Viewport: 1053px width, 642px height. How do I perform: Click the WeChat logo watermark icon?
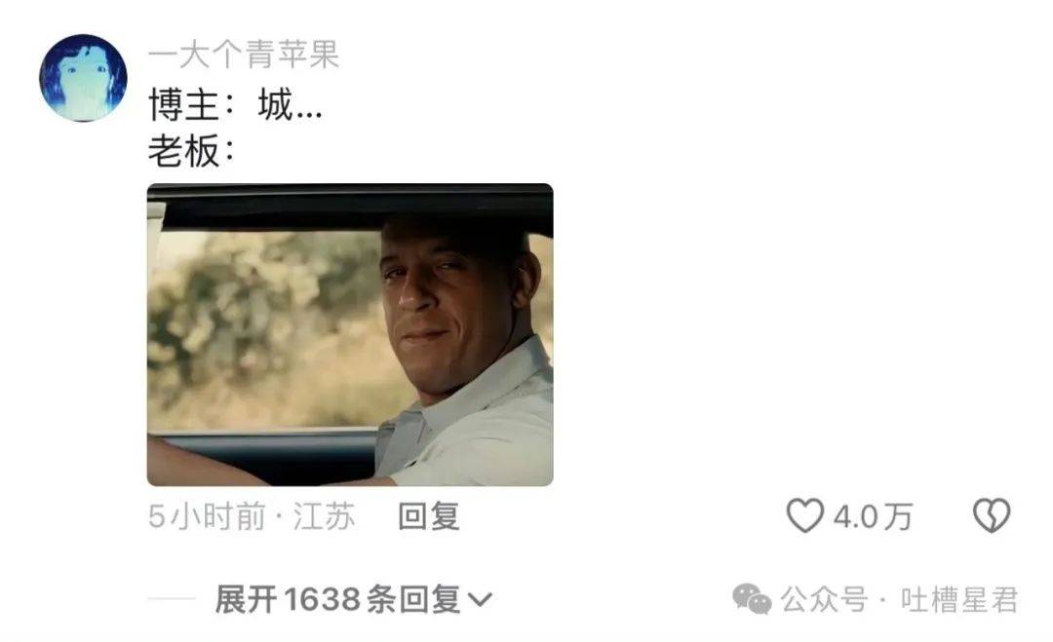point(752,599)
